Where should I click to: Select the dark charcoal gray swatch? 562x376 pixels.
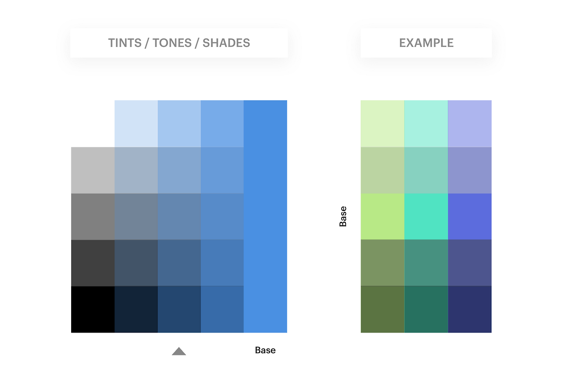[93, 263]
